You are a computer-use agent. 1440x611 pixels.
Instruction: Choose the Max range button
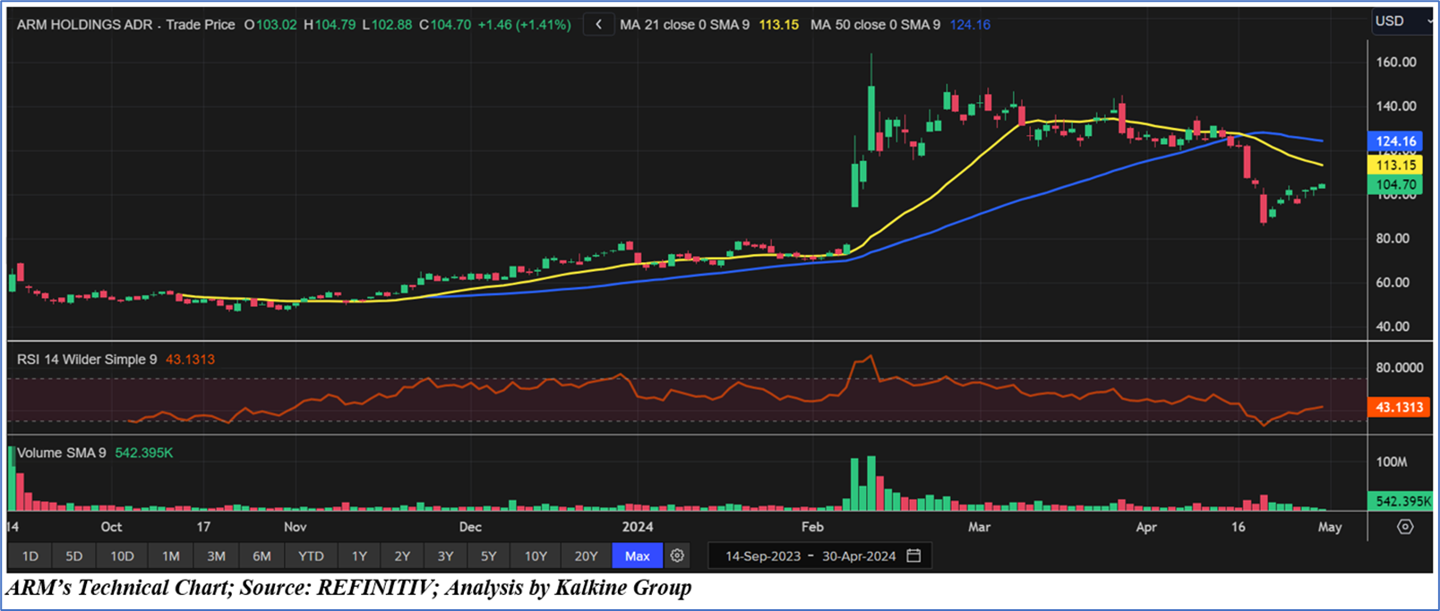(x=638, y=556)
